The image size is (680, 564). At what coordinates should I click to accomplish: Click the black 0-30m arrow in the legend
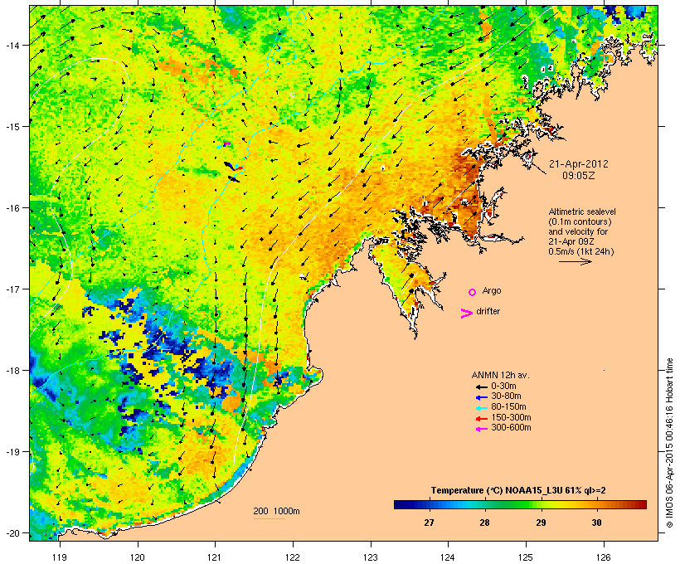(482, 387)
